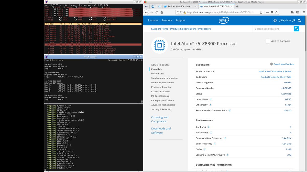Open Intel Atom Processor X Series link
Screen dimensions: 307x172
point(275,71)
